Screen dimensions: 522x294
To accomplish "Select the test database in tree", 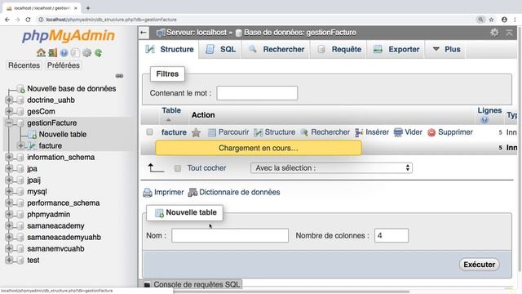I will coord(33,260).
